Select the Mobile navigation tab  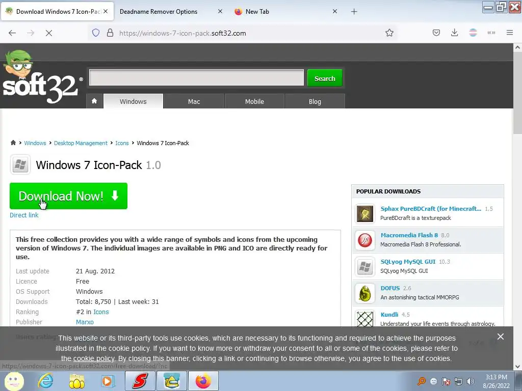click(254, 101)
